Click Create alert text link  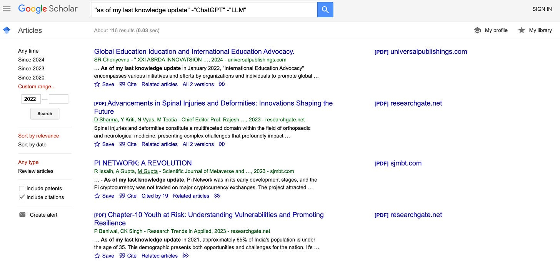[43, 215]
